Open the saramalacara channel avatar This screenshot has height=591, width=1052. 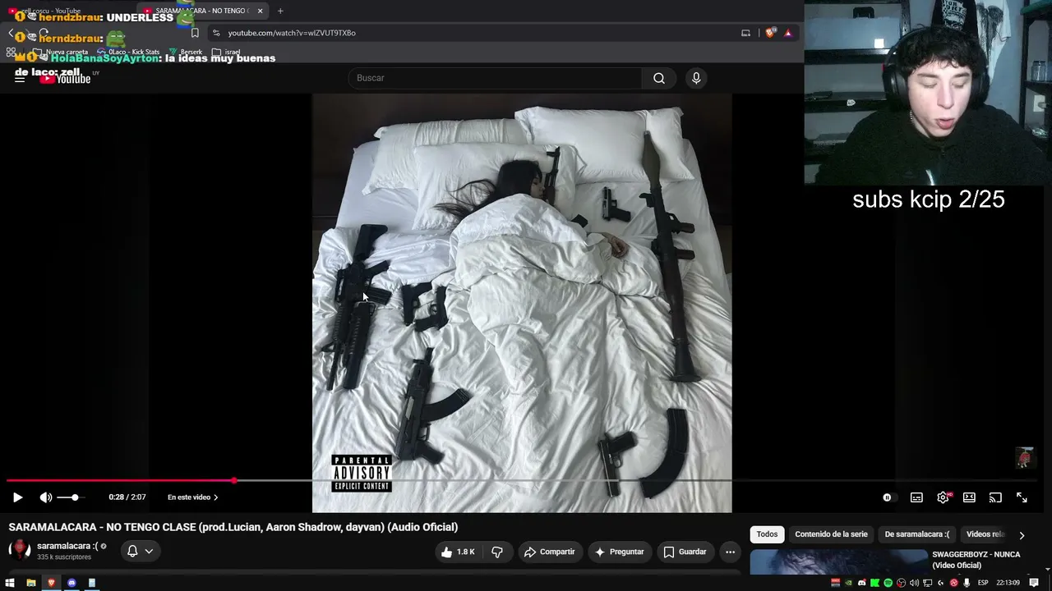[19, 551]
